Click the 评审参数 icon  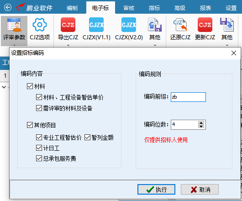tap(14, 25)
